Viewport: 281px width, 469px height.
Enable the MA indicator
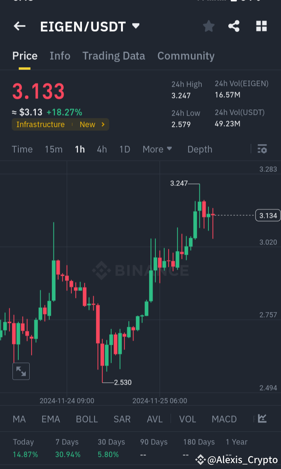click(19, 419)
